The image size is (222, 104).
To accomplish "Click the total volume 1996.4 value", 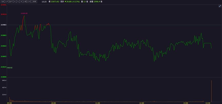I will [97, 2].
